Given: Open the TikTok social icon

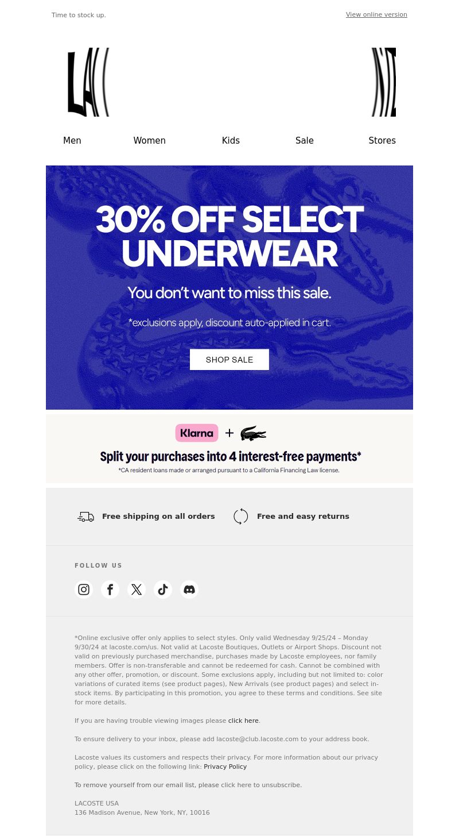Looking at the screenshot, I should [x=163, y=590].
